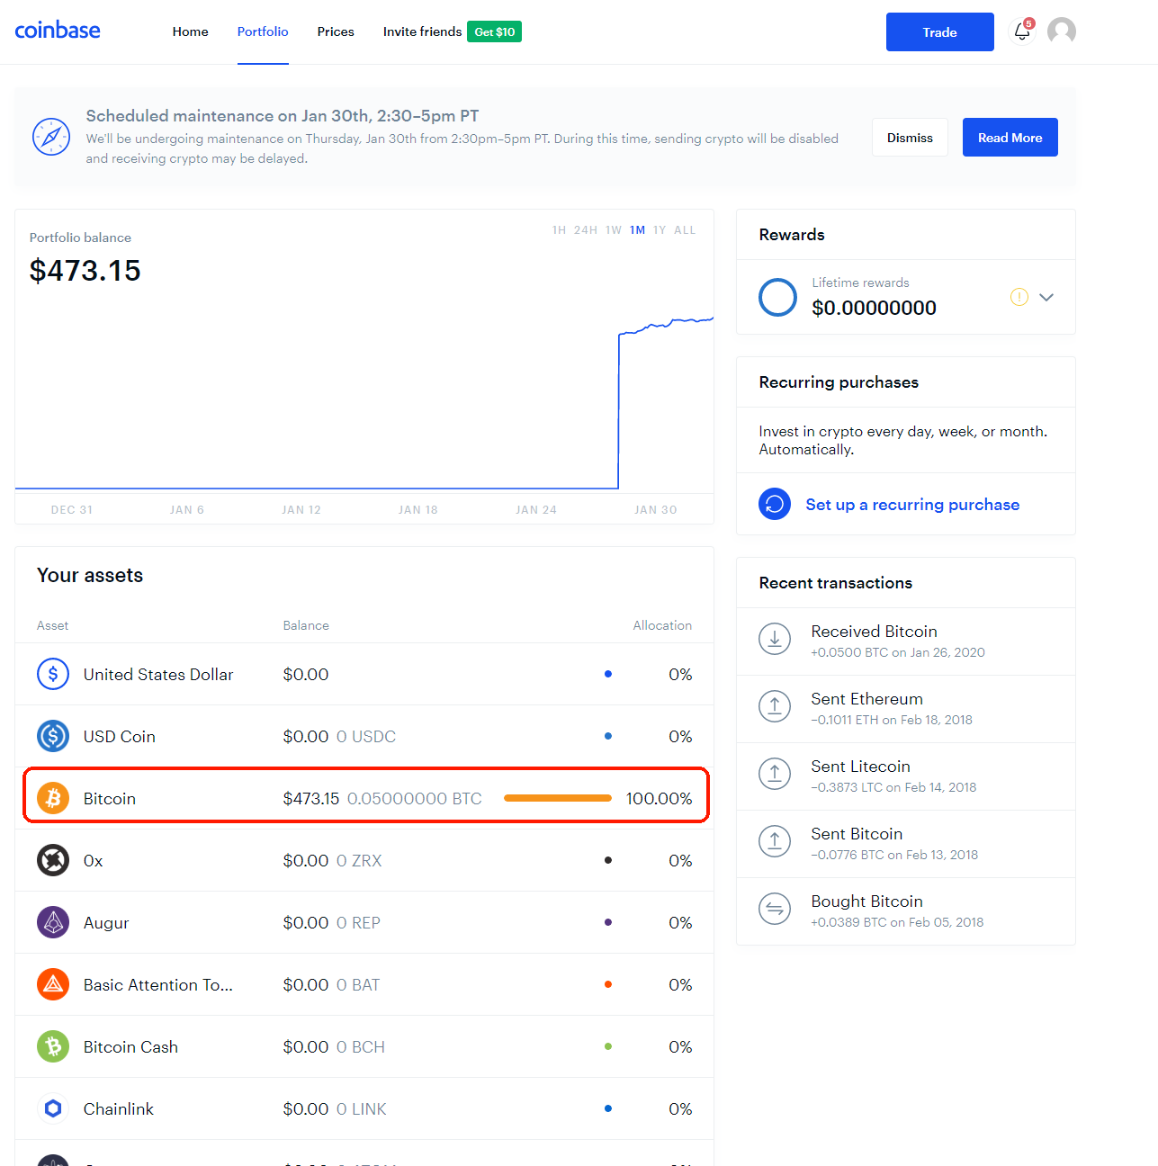Viewport: 1158px width, 1166px height.
Task: Click the $473.15 portfolio balance
Action: [85, 271]
